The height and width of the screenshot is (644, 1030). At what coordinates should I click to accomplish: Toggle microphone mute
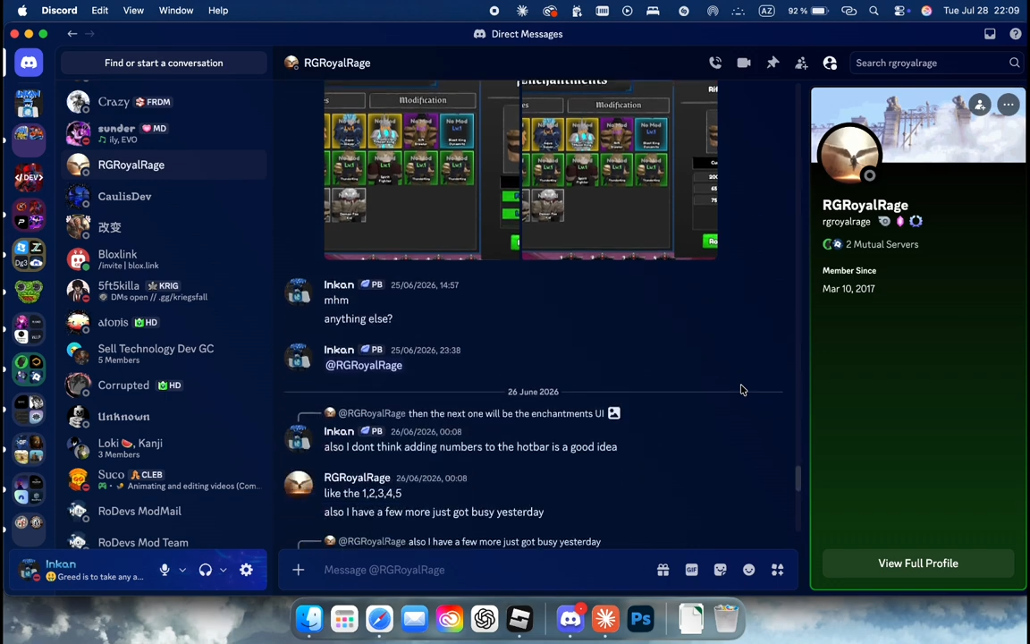pyautogui.click(x=165, y=570)
